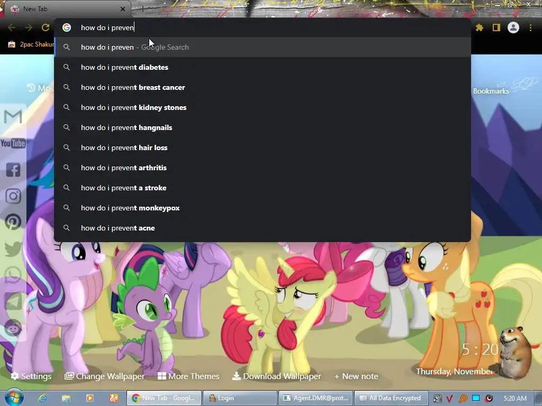Image resolution: width=542 pixels, height=406 pixels.
Task: Go back using the back arrow
Action: pyautogui.click(x=12, y=27)
